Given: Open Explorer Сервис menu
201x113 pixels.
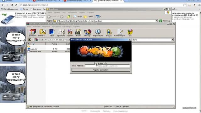Looking at the screenshot, I should [82, 13].
